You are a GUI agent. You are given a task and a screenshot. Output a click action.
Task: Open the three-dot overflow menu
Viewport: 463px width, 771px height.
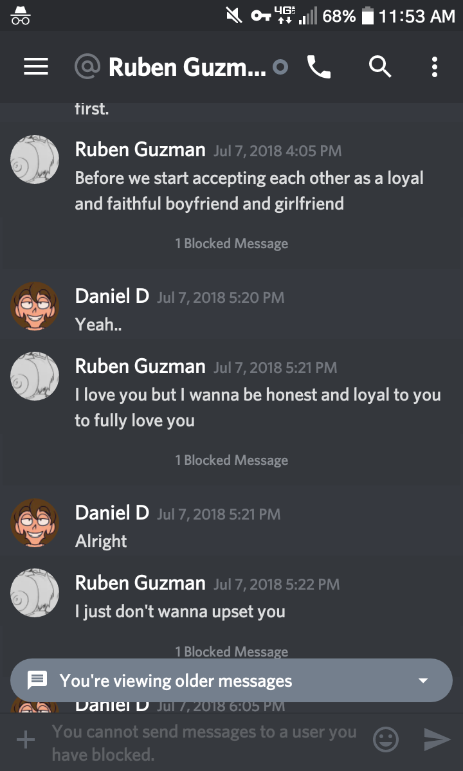pyautogui.click(x=435, y=66)
